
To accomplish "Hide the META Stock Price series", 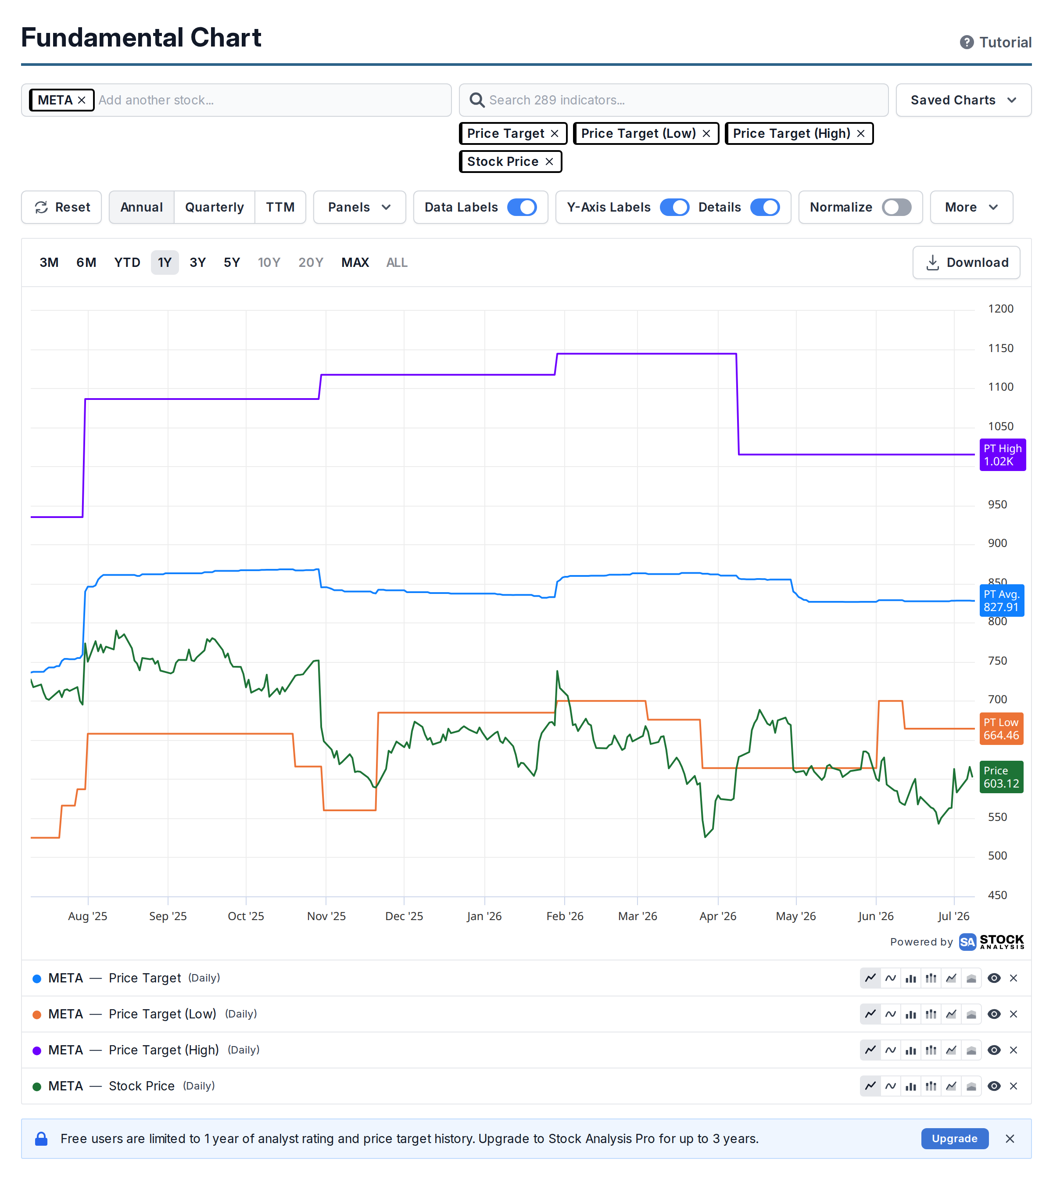I will (994, 1086).
